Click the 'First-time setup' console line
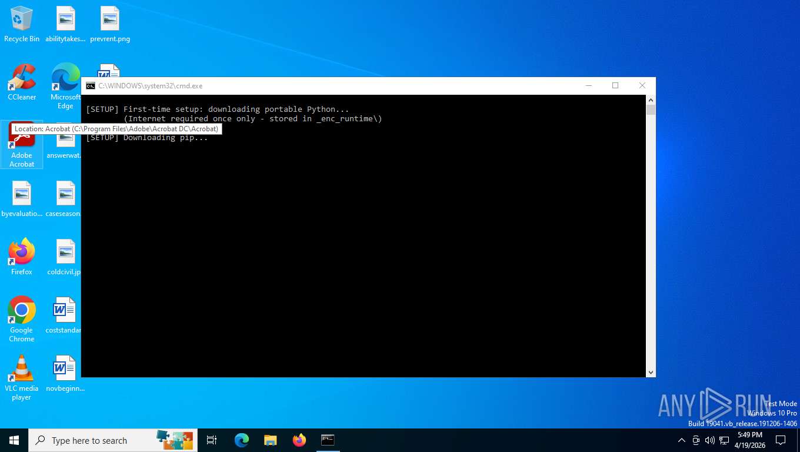The width and height of the screenshot is (800, 452). click(218, 109)
